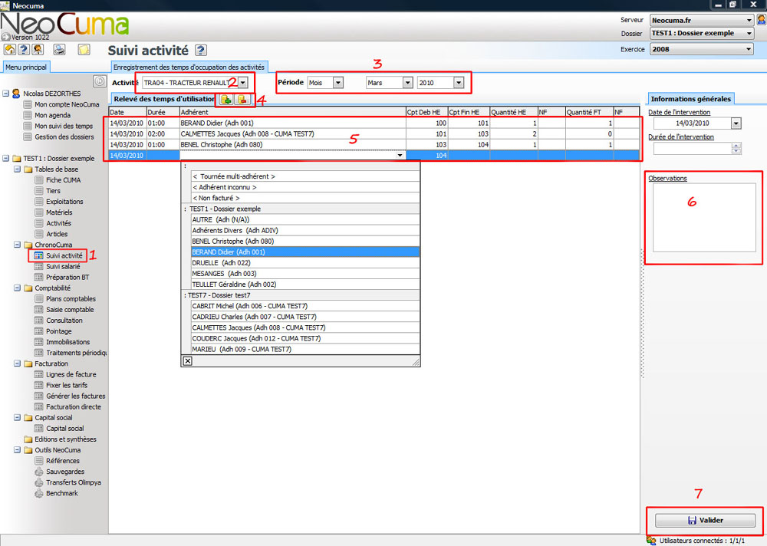Open the yellow sticky note icon
This screenshot has height=546, width=767.
click(84, 49)
